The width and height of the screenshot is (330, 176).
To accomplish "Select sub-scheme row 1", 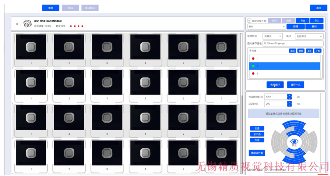I will (x=285, y=59).
